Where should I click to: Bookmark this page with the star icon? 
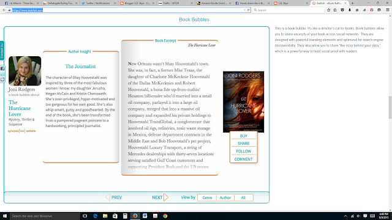click(328, 10)
